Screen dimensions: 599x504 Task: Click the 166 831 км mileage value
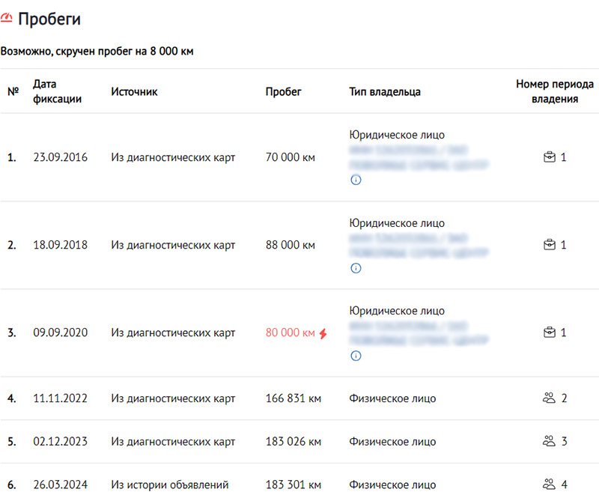tap(293, 398)
